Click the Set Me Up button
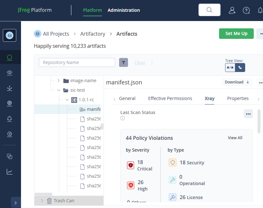The image size is (263, 208). [x=236, y=33]
